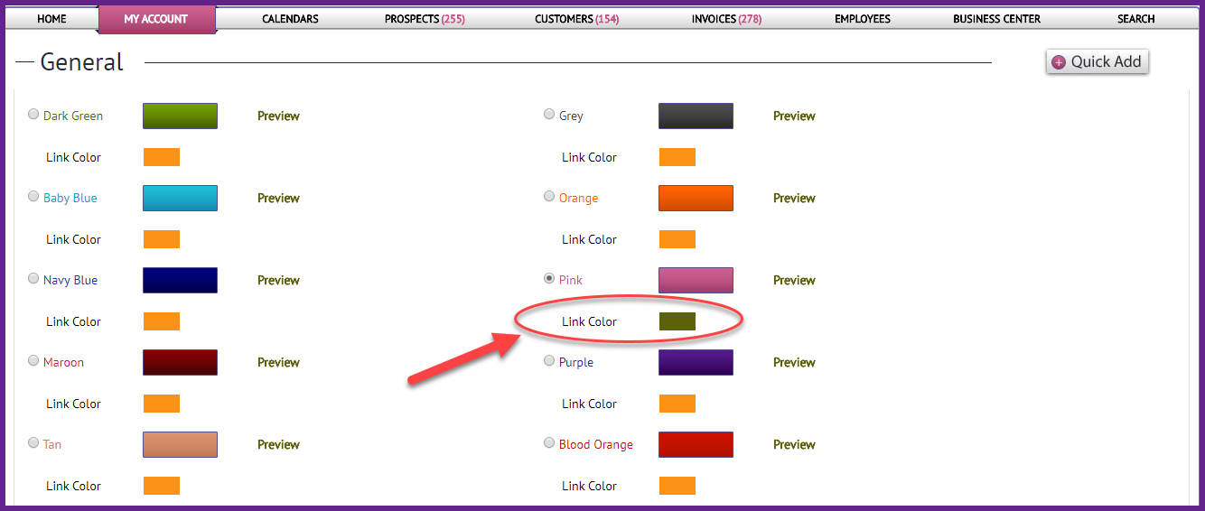Open Link Color swatch under Tan

click(162, 486)
